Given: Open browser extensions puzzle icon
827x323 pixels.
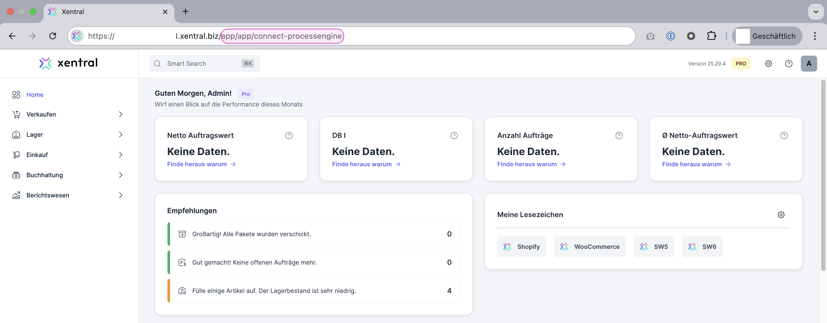Looking at the screenshot, I should tap(711, 36).
